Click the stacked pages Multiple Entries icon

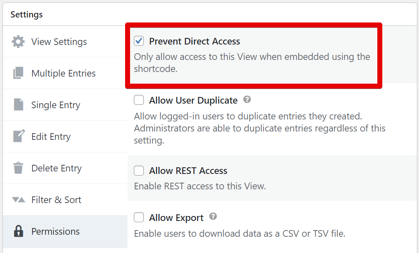click(x=18, y=73)
